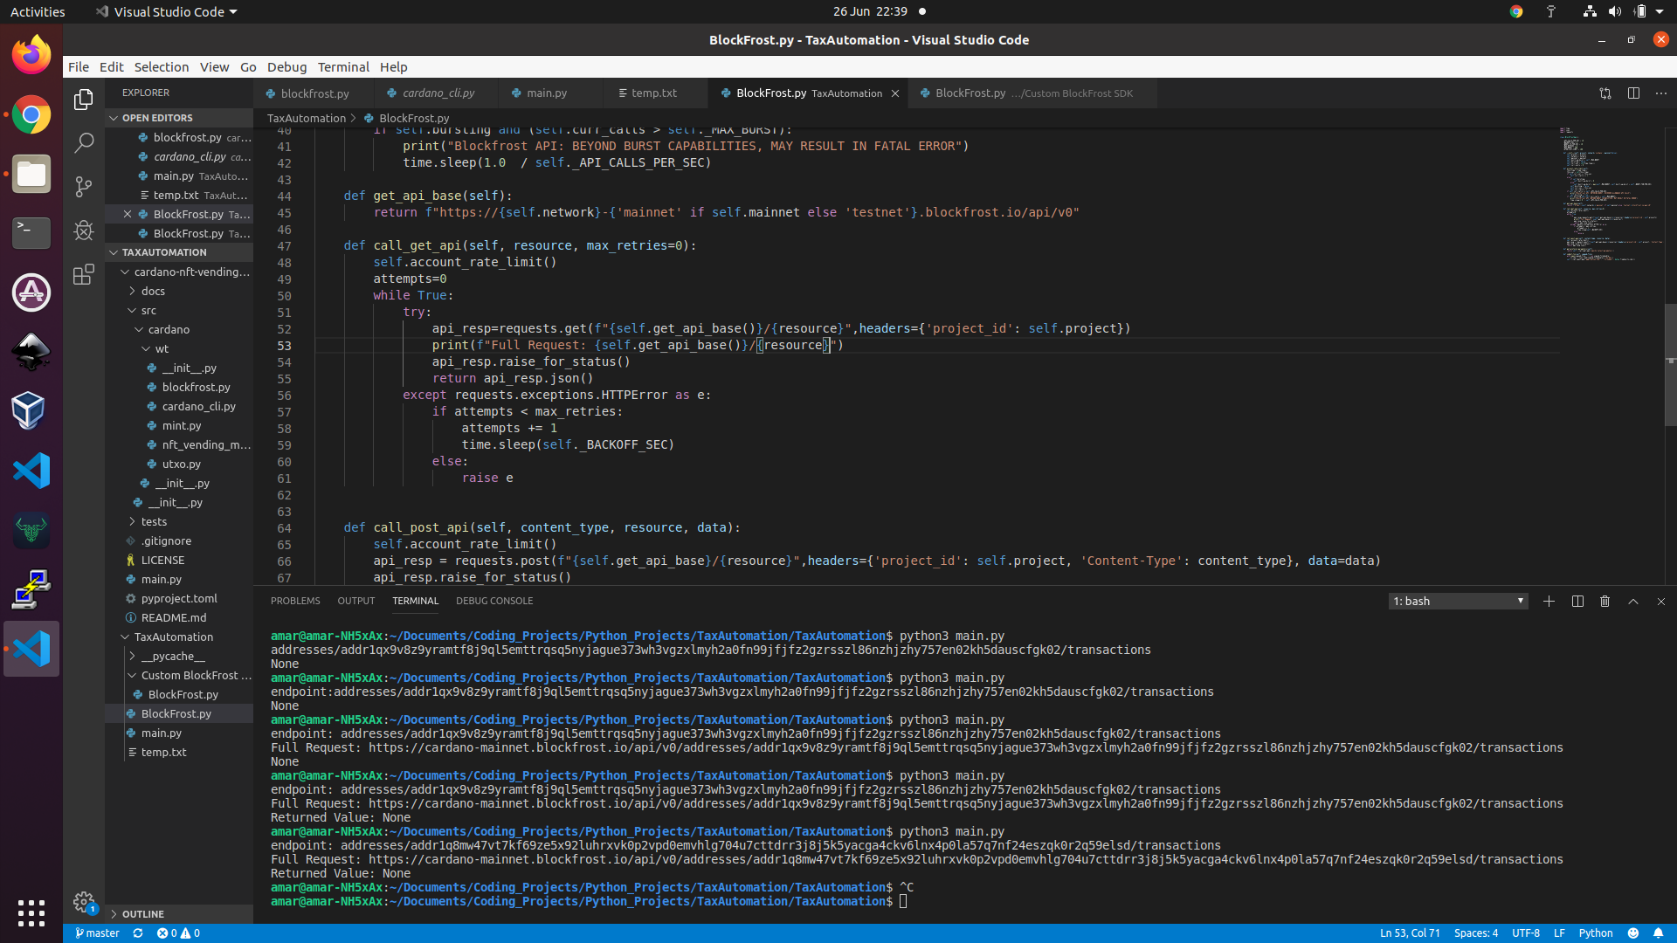Collapse the Open Editors section
The width and height of the screenshot is (1677, 943).
179,118
